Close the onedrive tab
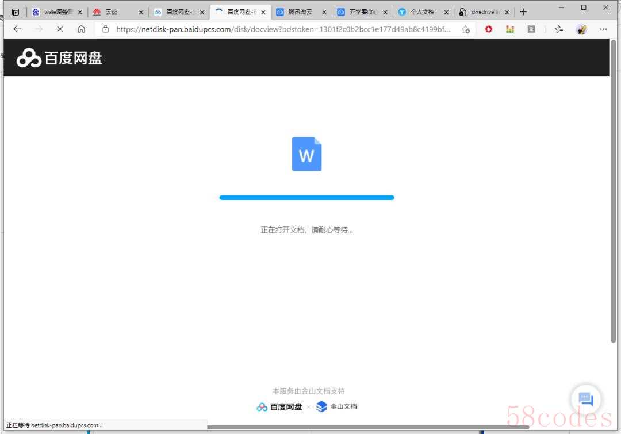 [x=507, y=12]
